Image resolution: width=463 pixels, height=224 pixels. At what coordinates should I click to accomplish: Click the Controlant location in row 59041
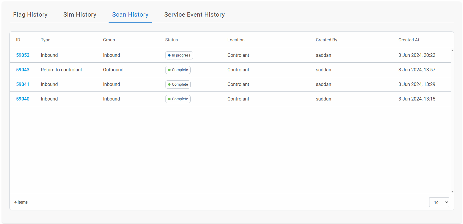click(x=238, y=84)
